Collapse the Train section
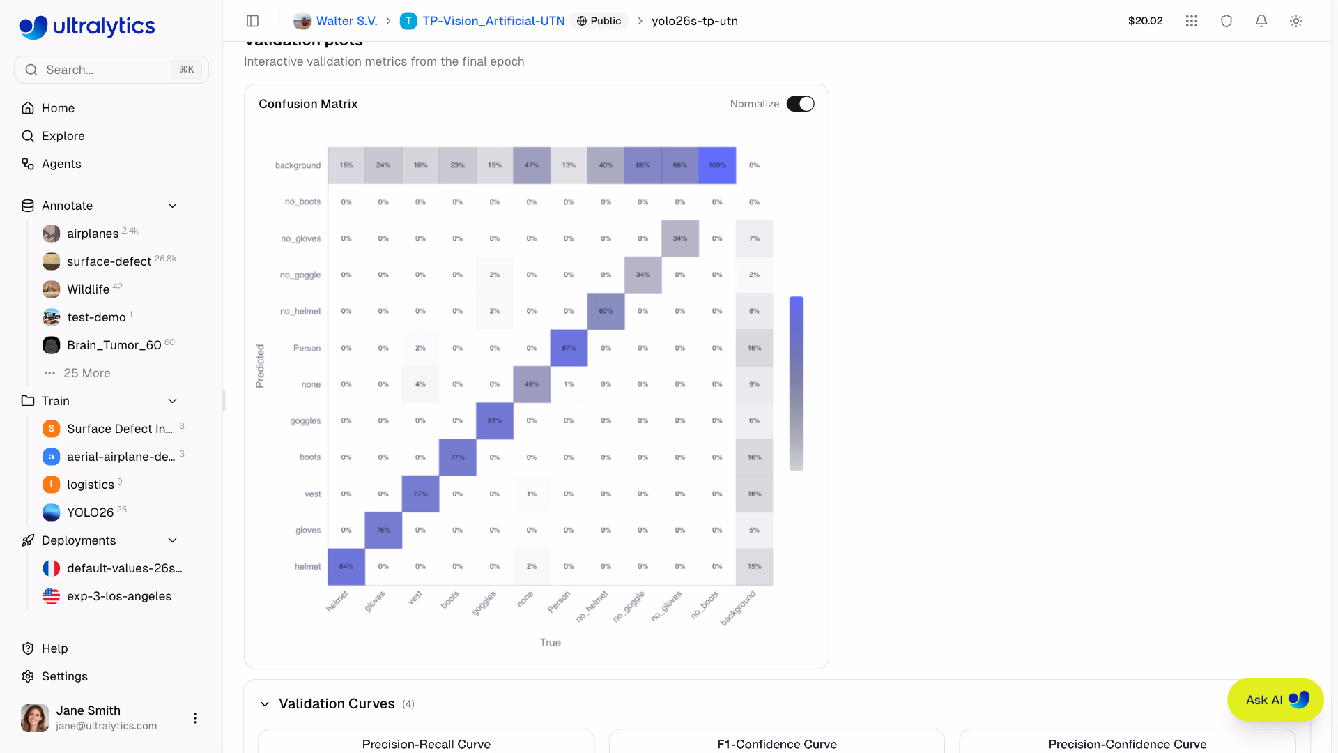1338x753 pixels. (173, 401)
